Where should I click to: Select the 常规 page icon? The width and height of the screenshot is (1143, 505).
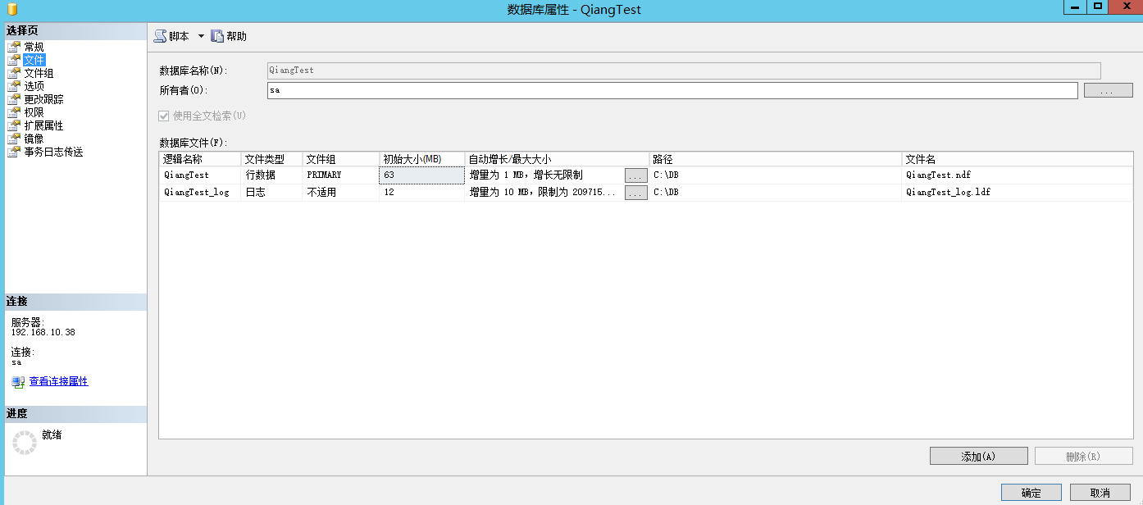(14, 47)
